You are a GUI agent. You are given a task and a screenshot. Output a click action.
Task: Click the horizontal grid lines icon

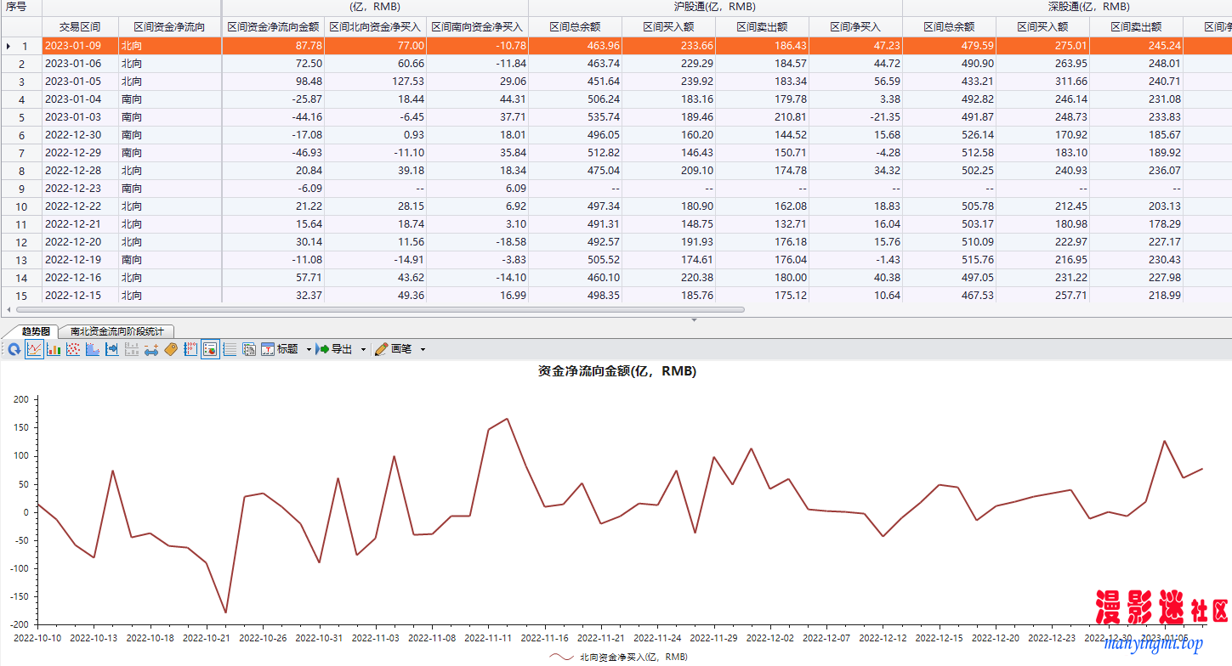(230, 349)
